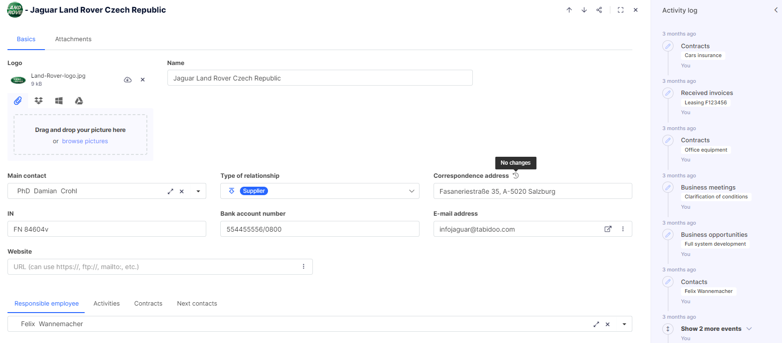Viewport: 782px width, 343px height.
Task: Click edit icon beside Office equipment contract
Action: point(668,140)
